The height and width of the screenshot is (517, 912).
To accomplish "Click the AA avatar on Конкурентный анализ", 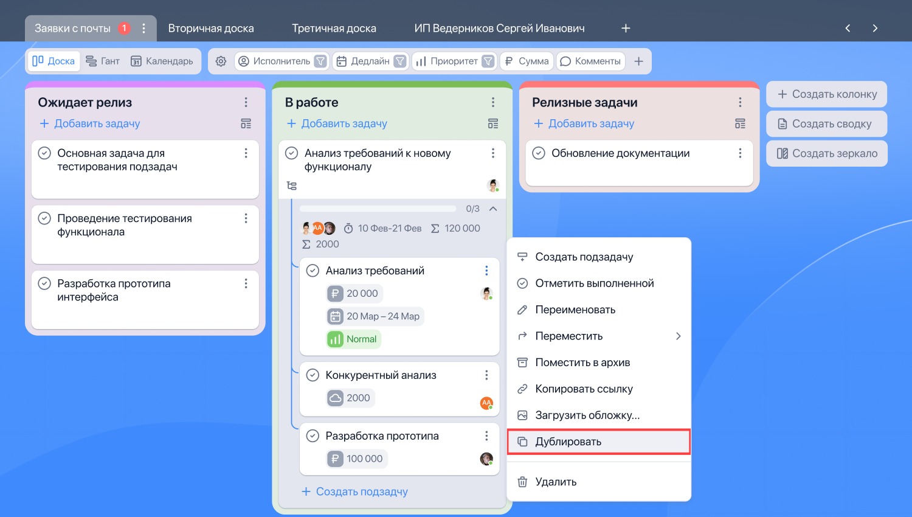I will (486, 403).
